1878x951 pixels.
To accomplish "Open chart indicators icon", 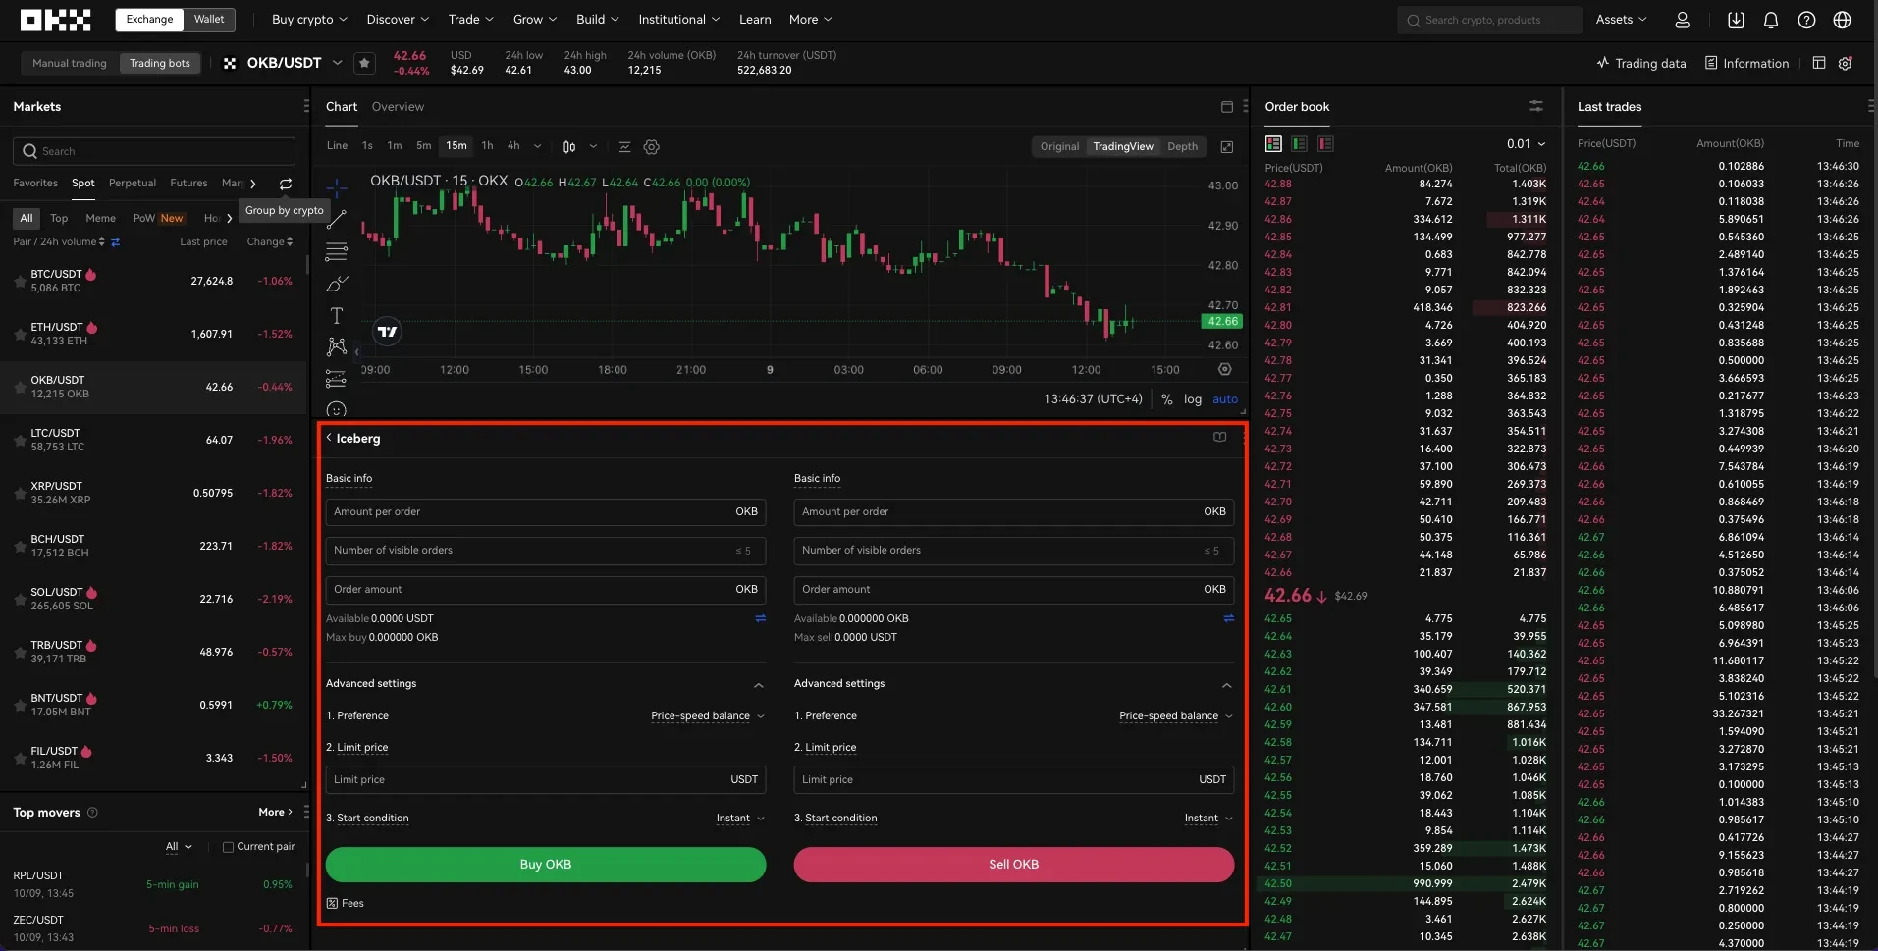I will [x=624, y=146].
